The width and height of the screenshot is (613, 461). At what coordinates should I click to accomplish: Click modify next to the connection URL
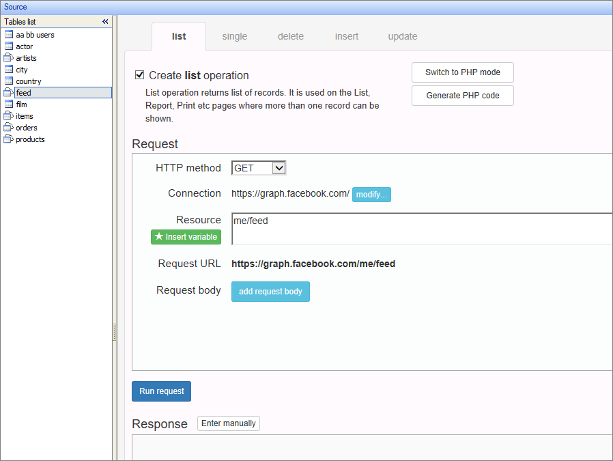[x=371, y=195]
